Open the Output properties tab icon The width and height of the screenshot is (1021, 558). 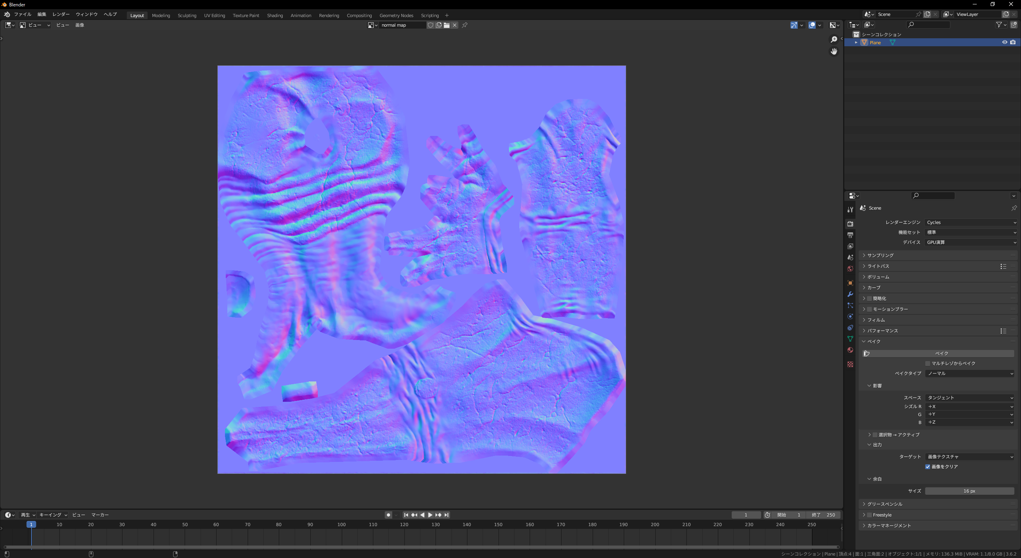[850, 235]
